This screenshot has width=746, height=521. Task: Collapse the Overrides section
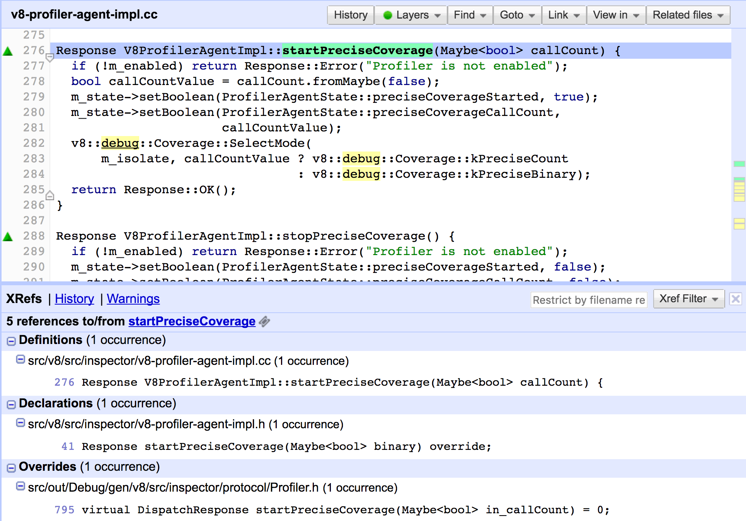(x=11, y=468)
